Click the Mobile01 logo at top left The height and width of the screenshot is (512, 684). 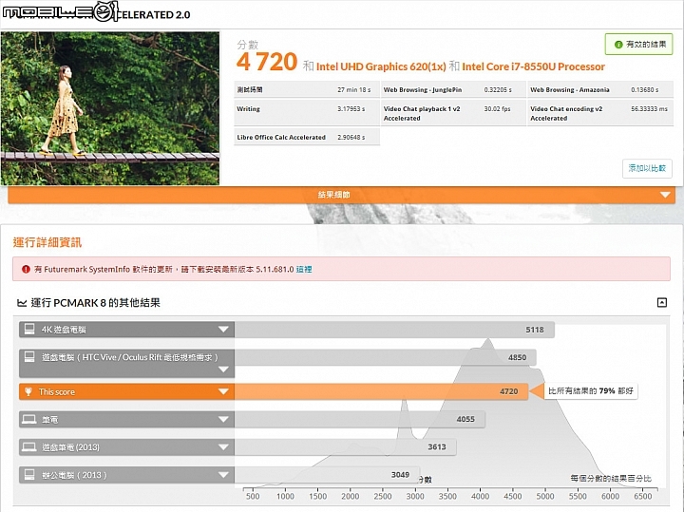60,11
